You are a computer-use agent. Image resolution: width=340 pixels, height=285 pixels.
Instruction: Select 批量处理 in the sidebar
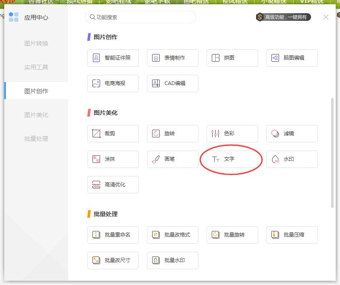[x=36, y=139]
